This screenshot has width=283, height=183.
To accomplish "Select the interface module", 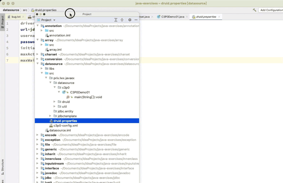I will pos(52,168).
